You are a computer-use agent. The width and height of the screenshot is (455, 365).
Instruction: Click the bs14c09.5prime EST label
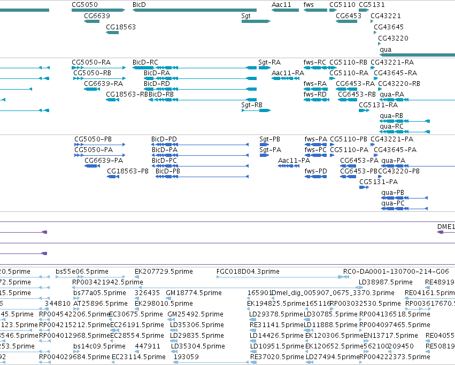click(x=99, y=347)
